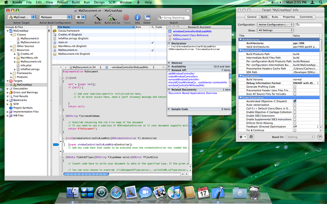327x204 pixels.
Task: Open iPhoto icon in the Dock
Action: (x=160, y=192)
